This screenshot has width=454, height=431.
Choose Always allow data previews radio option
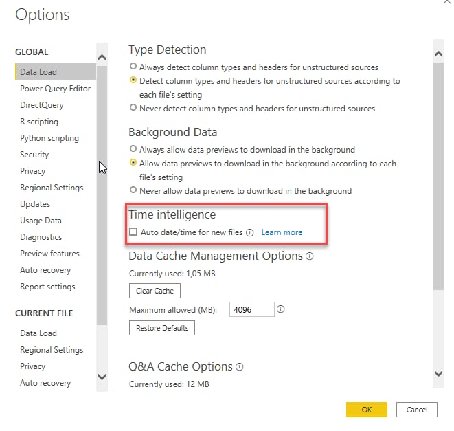[133, 148]
